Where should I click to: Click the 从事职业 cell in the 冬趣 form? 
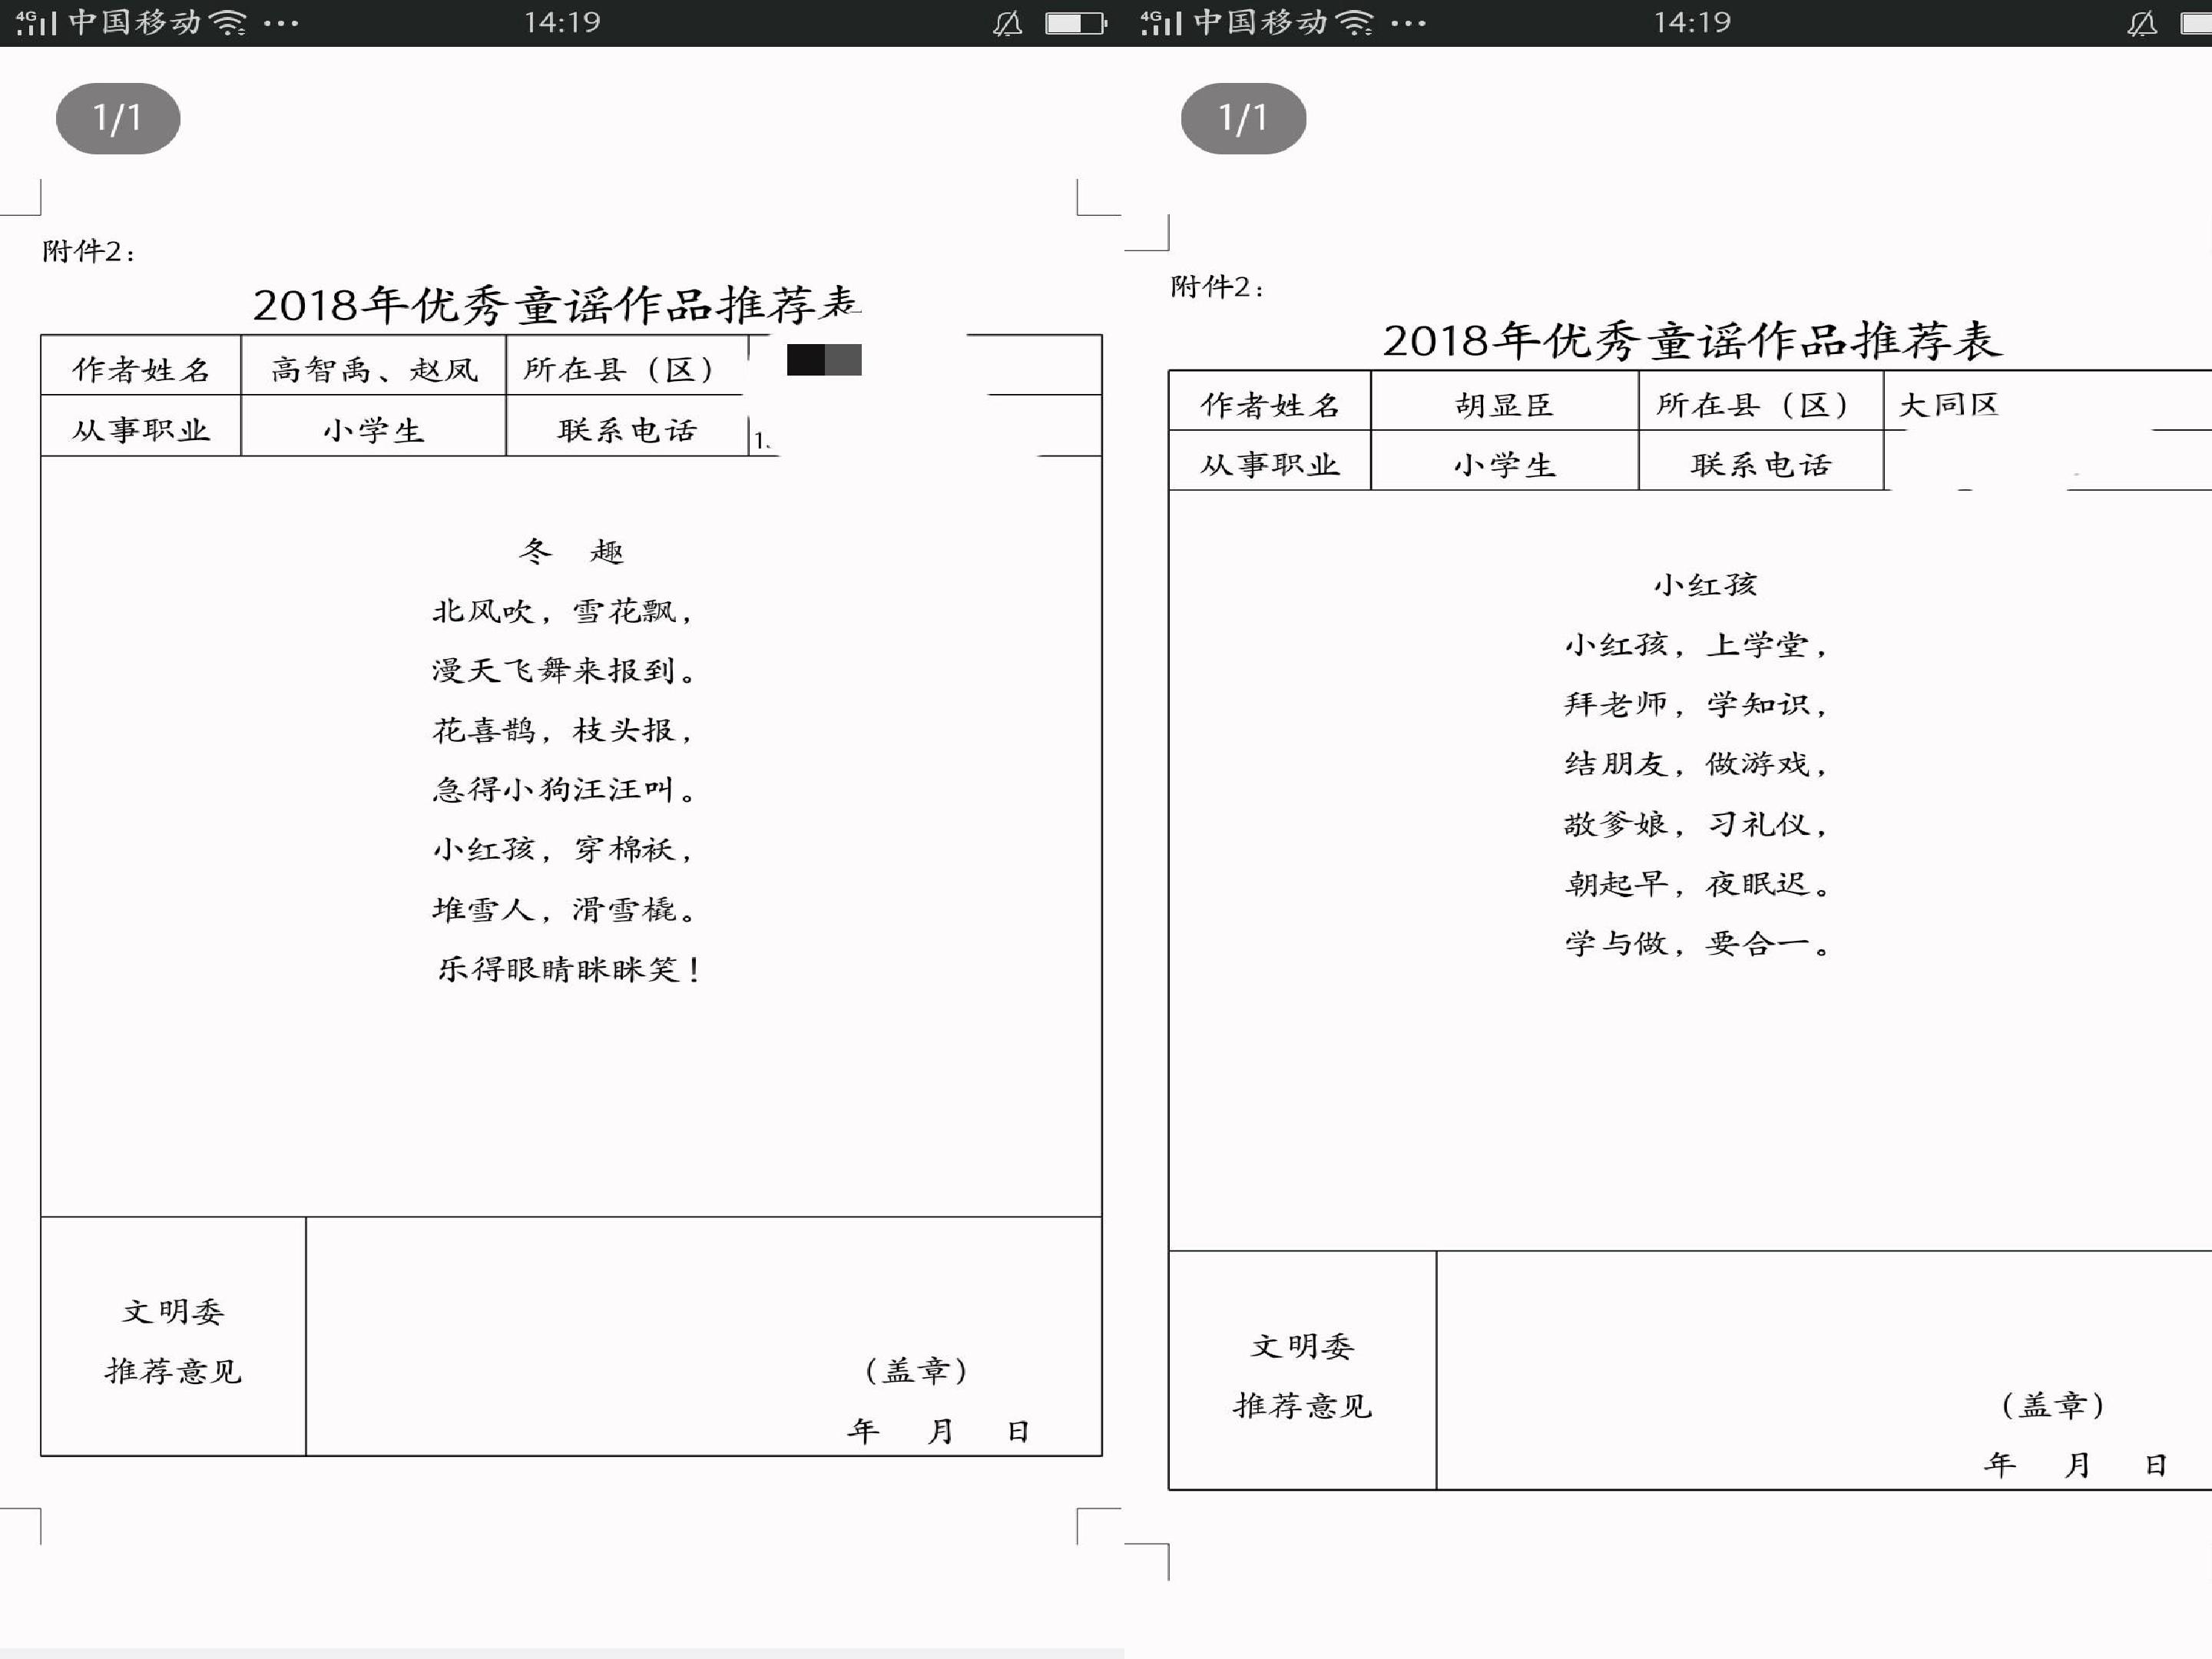tap(141, 426)
